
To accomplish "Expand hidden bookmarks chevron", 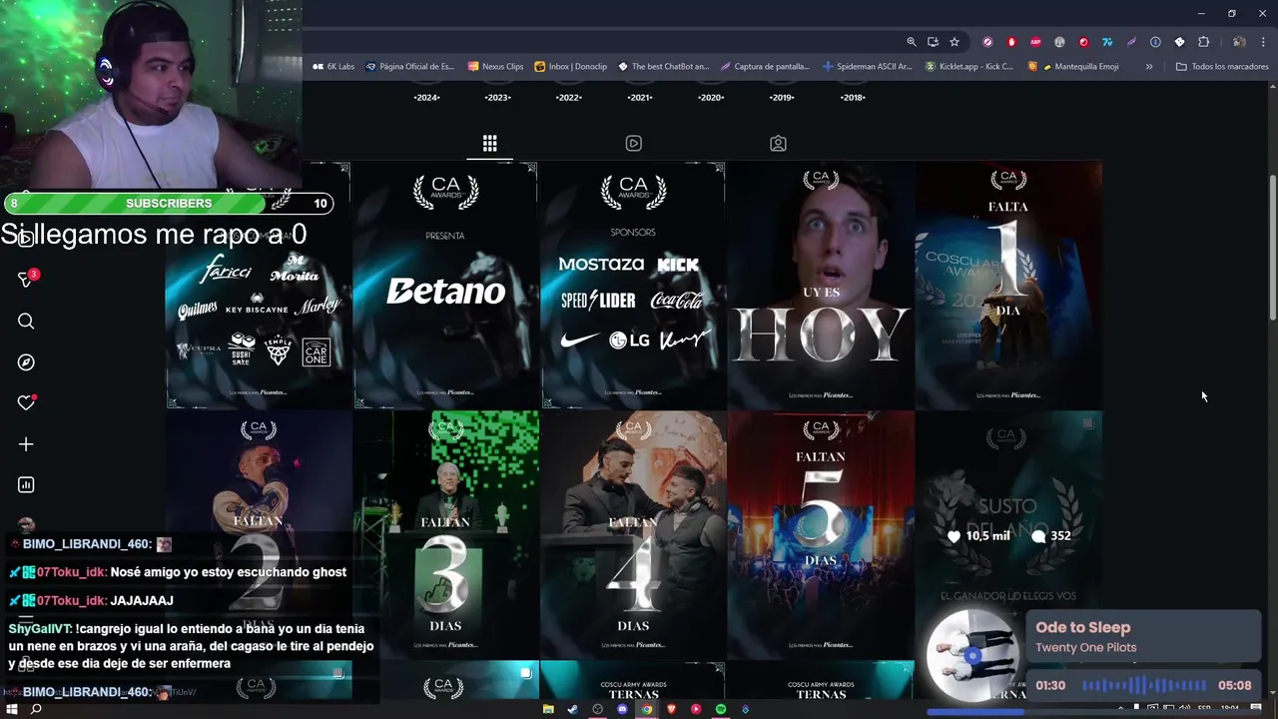I will click(1149, 66).
